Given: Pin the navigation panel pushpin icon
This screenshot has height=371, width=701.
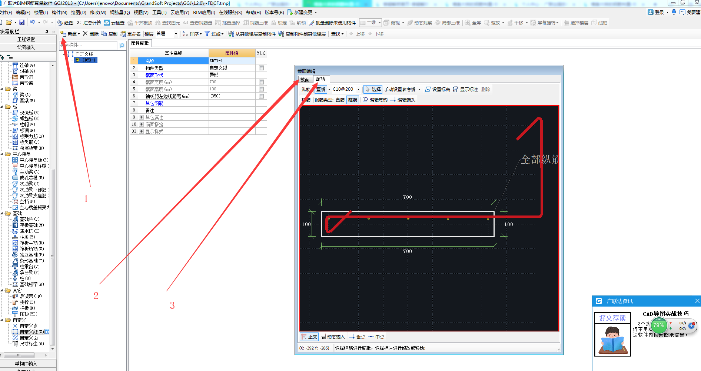Looking at the screenshot, I should pos(47,32).
